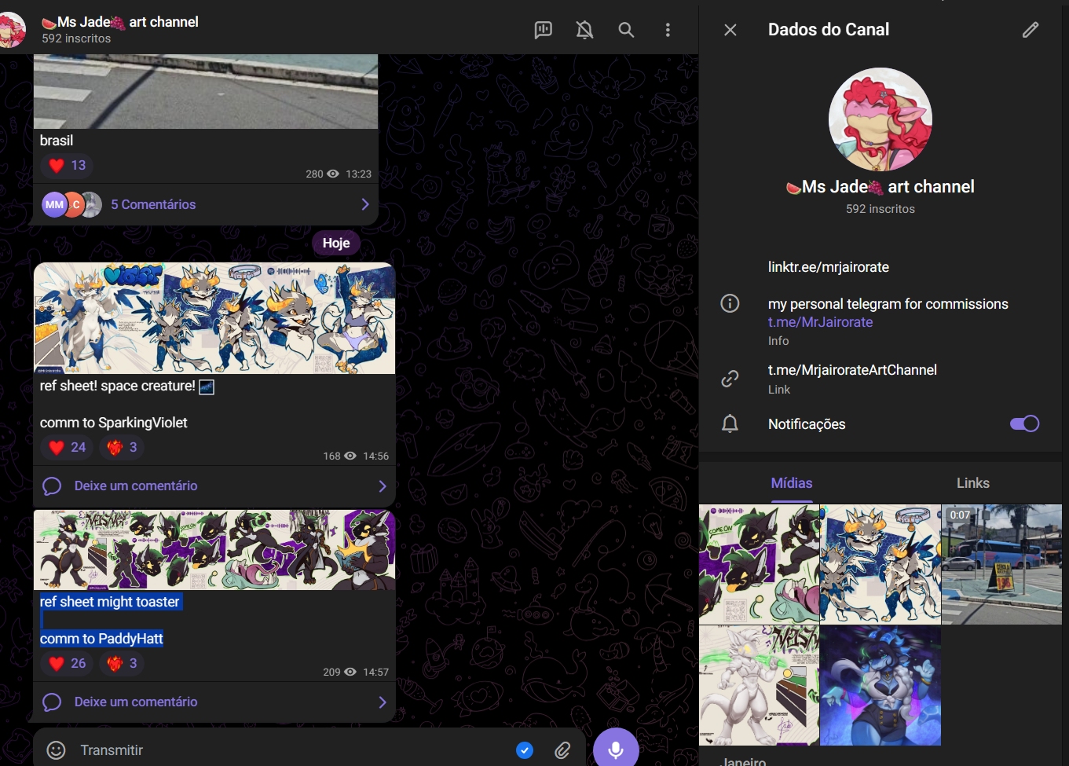Open the channel discussion comments icon
The height and width of the screenshot is (766, 1069).
click(x=544, y=30)
